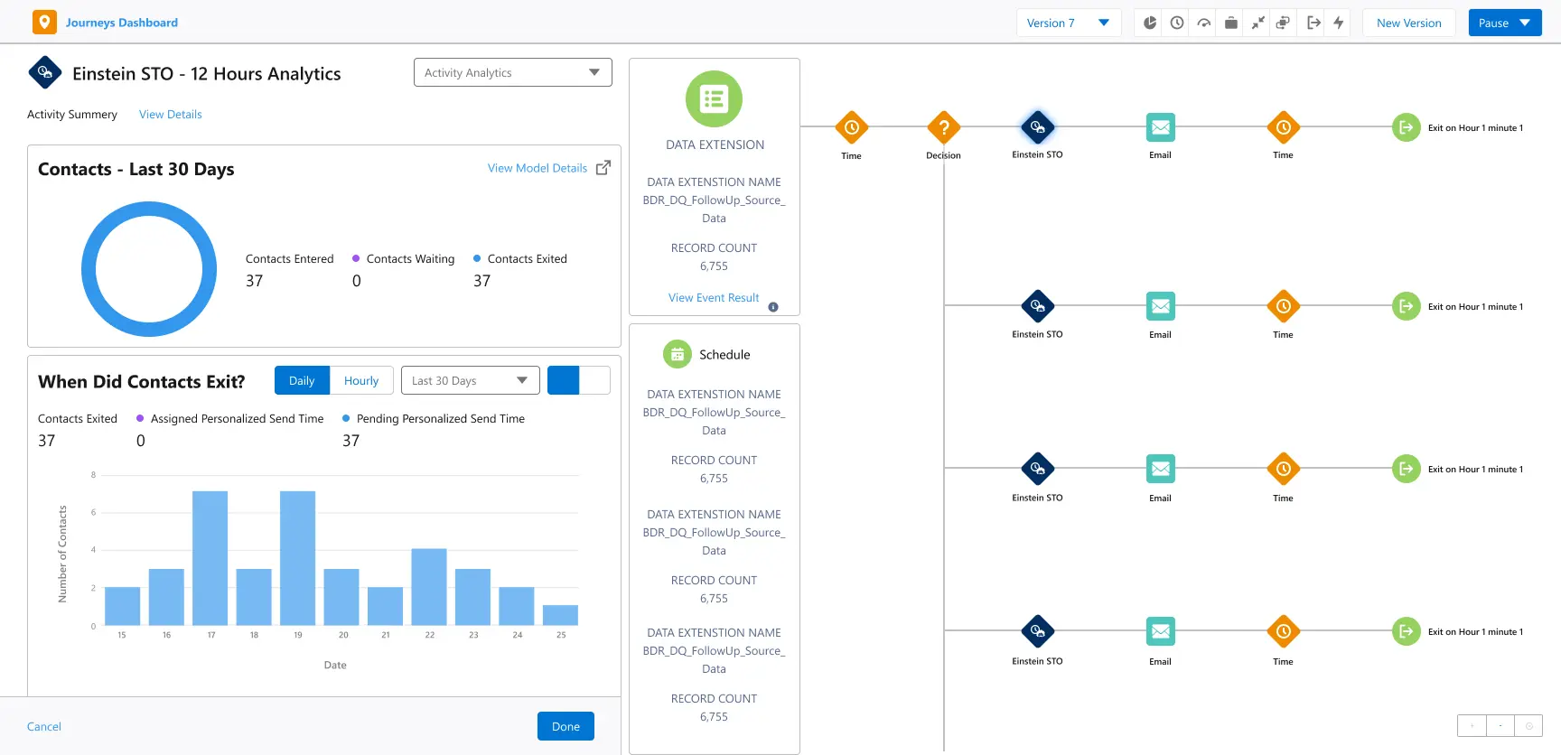Click blue half of toggle beside Last 30 Days
The image size is (1561, 755).
tap(564, 380)
